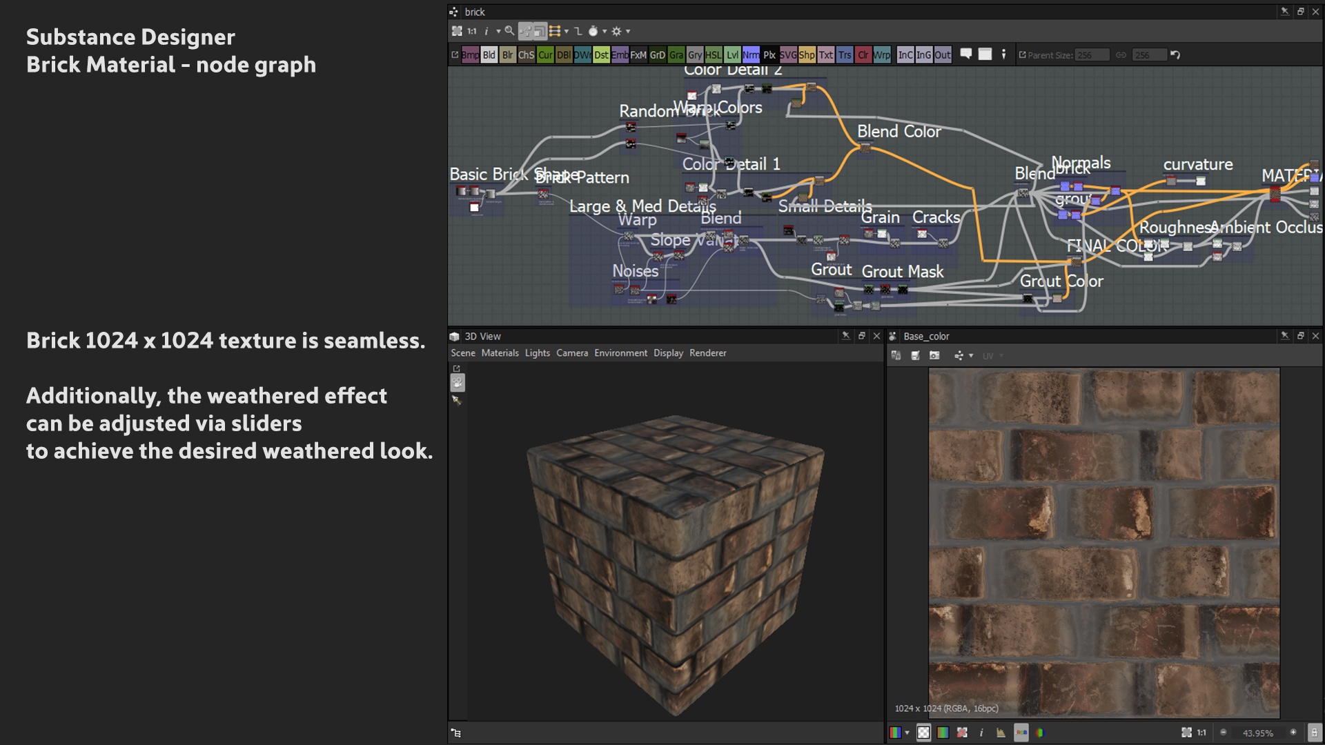The height and width of the screenshot is (745, 1325).
Task: Add a Bitmap (Bmp) node
Action: (470, 55)
